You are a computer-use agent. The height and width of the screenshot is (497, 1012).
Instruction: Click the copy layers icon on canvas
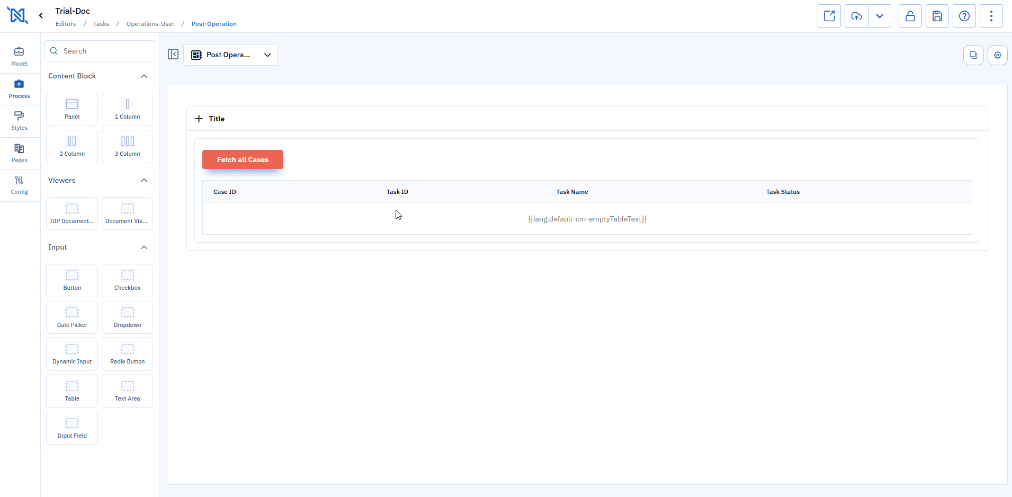click(x=973, y=55)
